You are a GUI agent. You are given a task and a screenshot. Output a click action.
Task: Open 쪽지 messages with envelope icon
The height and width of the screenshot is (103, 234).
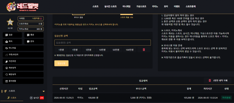[12, 42]
